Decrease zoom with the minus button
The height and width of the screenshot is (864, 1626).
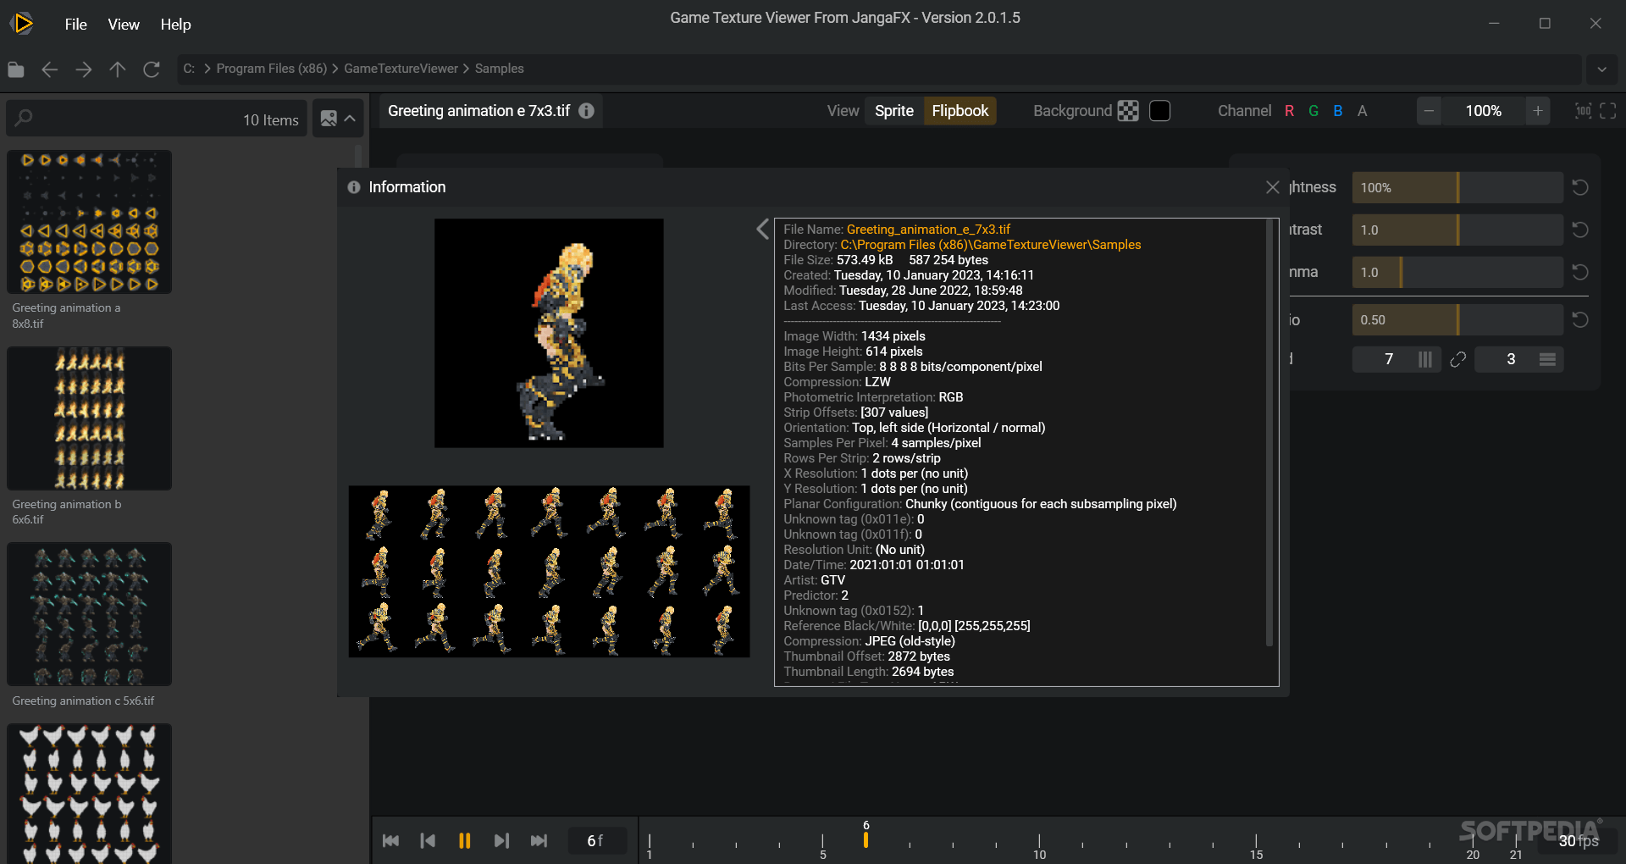(1430, 111)
